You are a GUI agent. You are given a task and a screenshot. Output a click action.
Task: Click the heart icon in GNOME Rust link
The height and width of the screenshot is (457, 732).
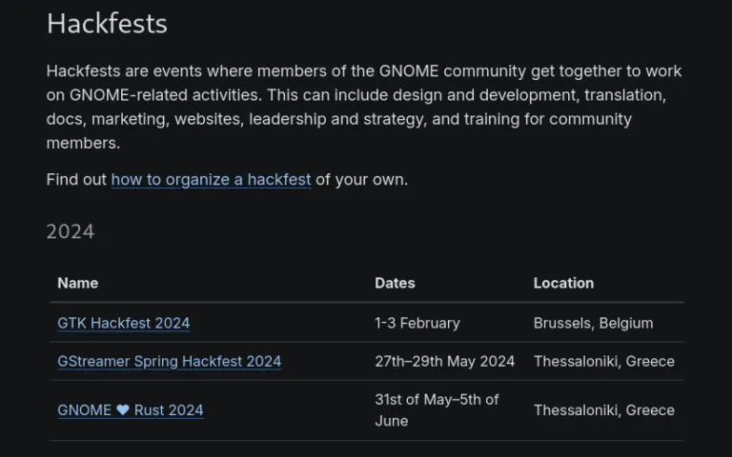point(123,410)
